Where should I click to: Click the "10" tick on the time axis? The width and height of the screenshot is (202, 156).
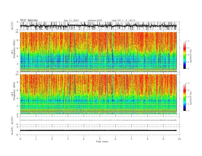pos(179,139)
